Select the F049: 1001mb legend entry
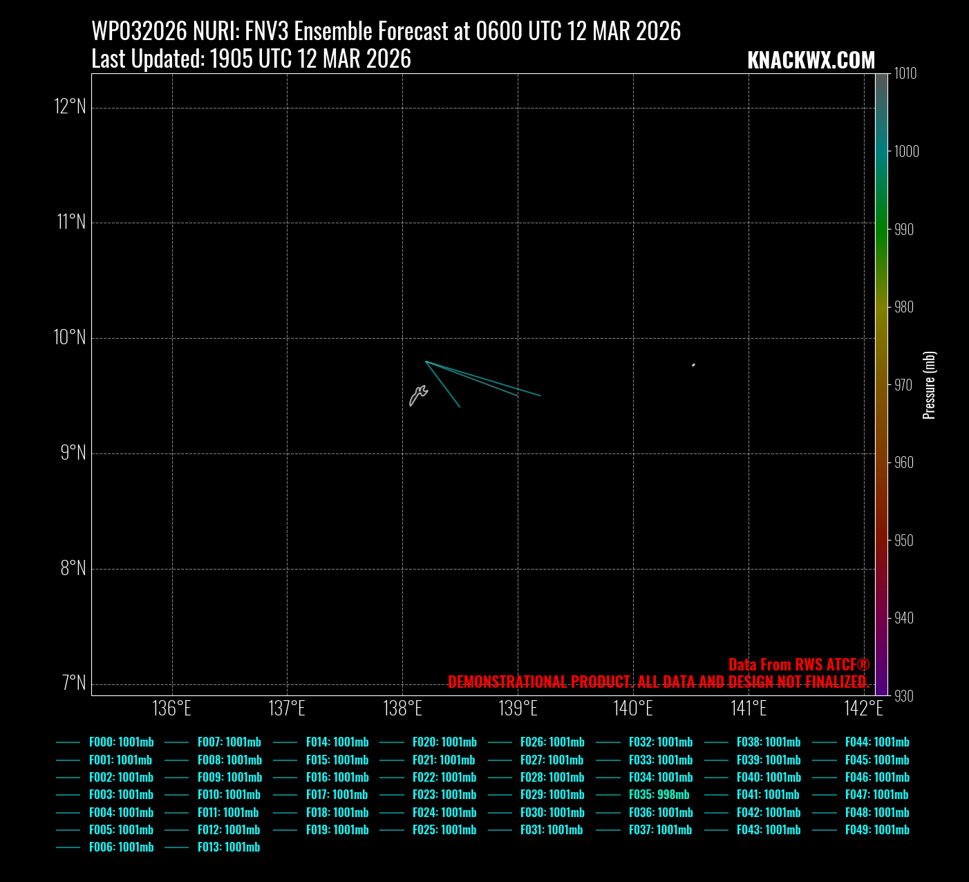The height and width of the screenshot is (882, 969). click(x=876, y=830)
